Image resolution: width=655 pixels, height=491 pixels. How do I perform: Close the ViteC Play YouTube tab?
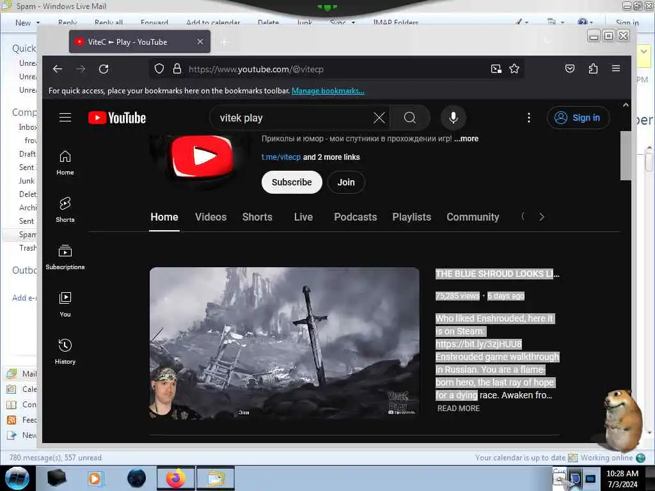(200, 42)
